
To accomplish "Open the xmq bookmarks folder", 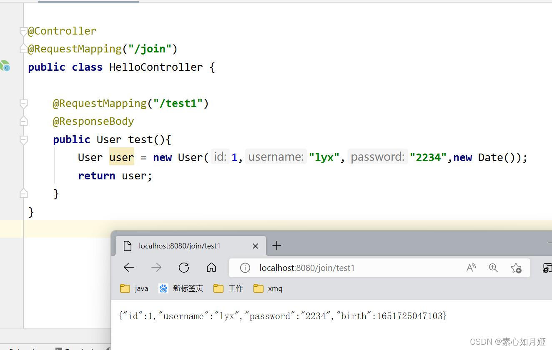I will click(268, 288).
